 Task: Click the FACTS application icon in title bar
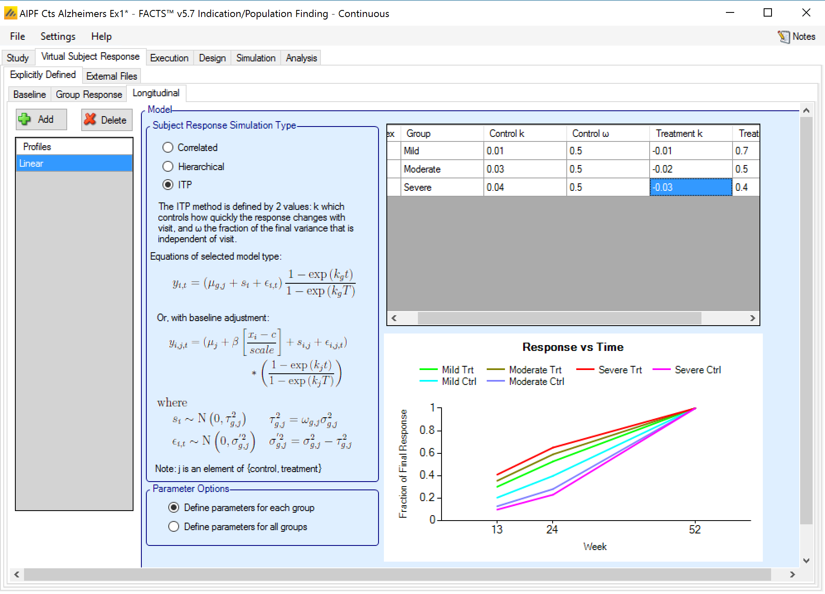pyautogui.click(x=10, y=13)
